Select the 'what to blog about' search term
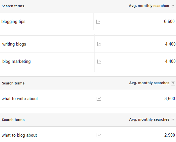The height and width of the screenshot is (142, 176). (19, 135)
